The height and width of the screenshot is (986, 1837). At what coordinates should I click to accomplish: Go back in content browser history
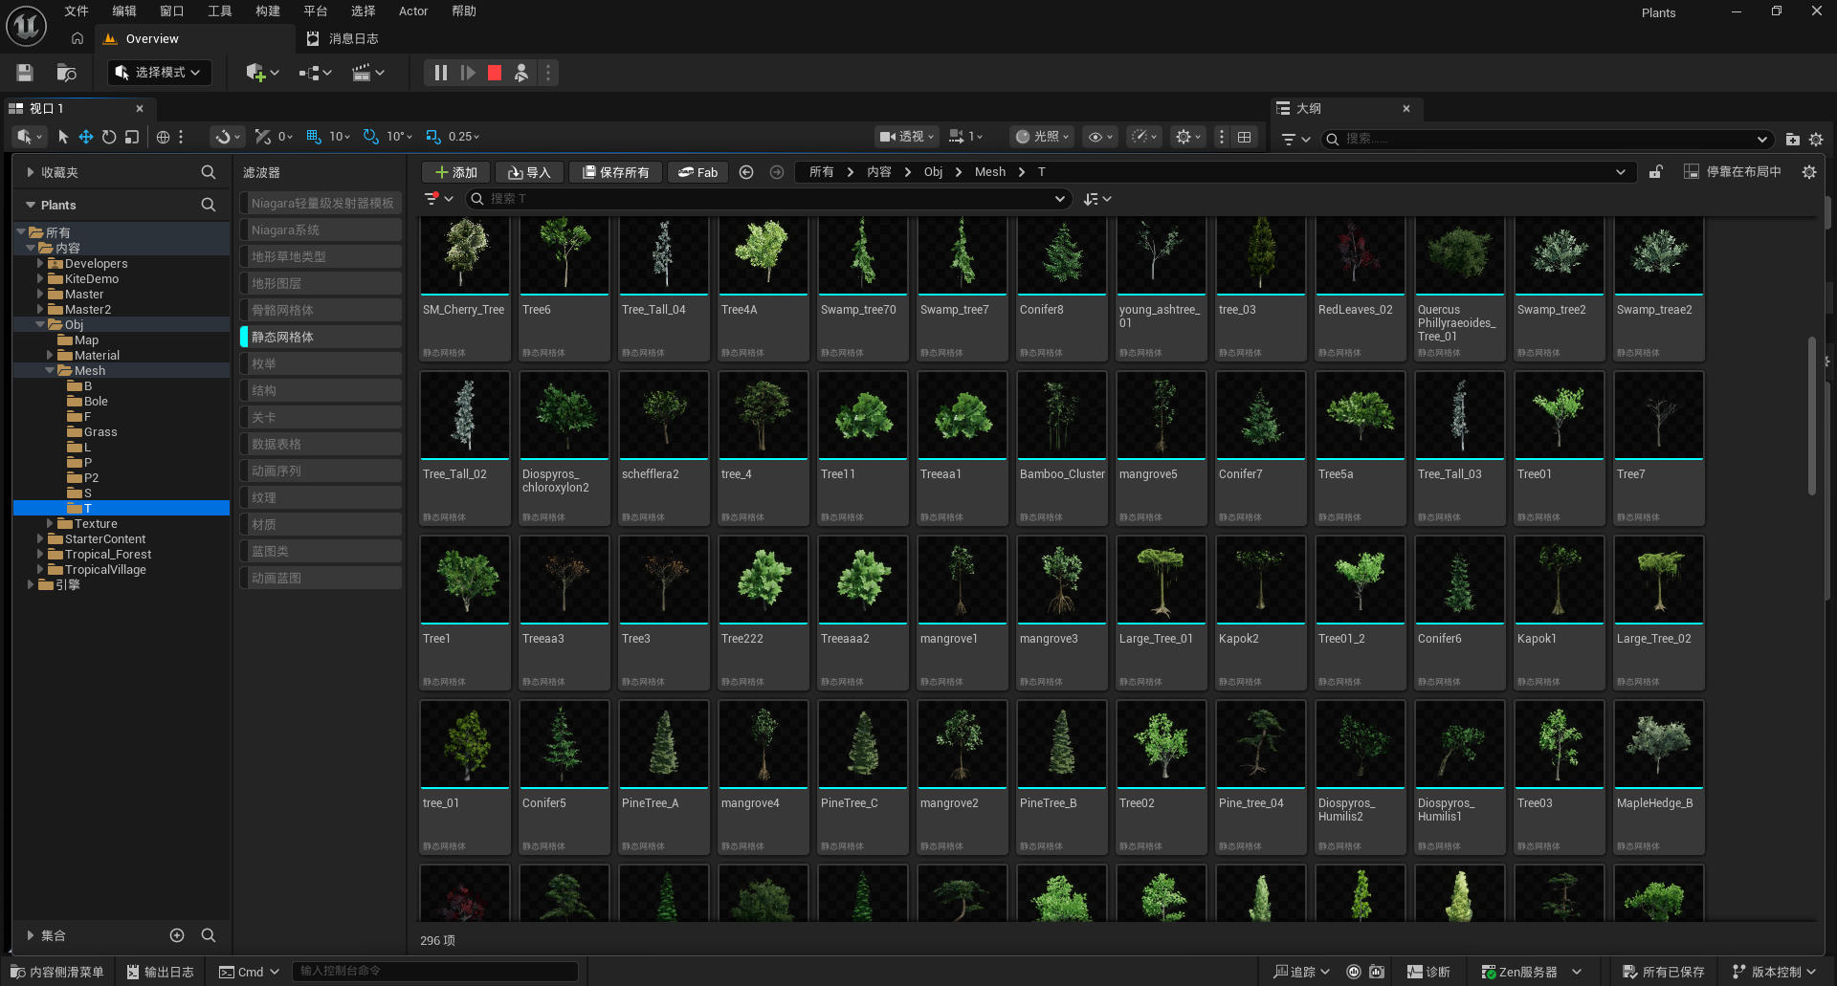click(x=746, y=172)
